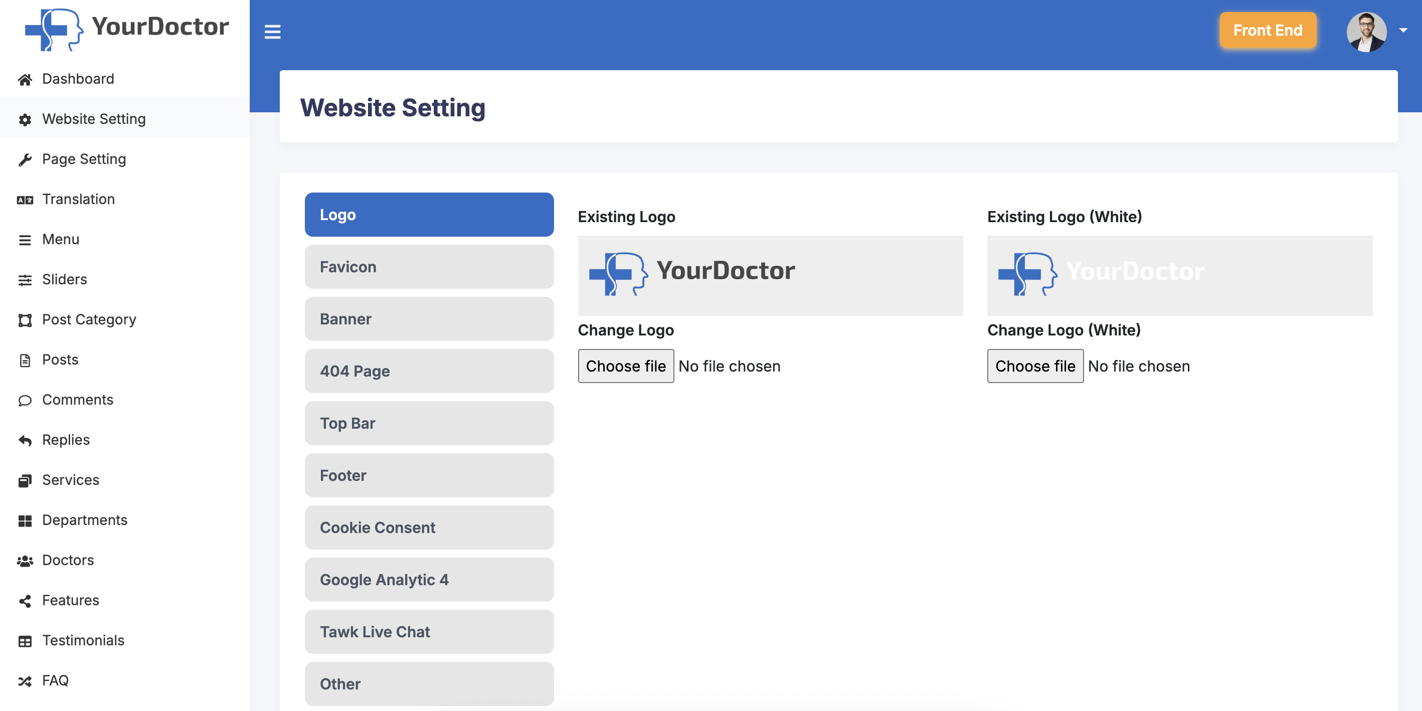Click the Menu bars icon in sidebar
The height and width of the screenshot is (711, 1422).
(x=25, y=240)
